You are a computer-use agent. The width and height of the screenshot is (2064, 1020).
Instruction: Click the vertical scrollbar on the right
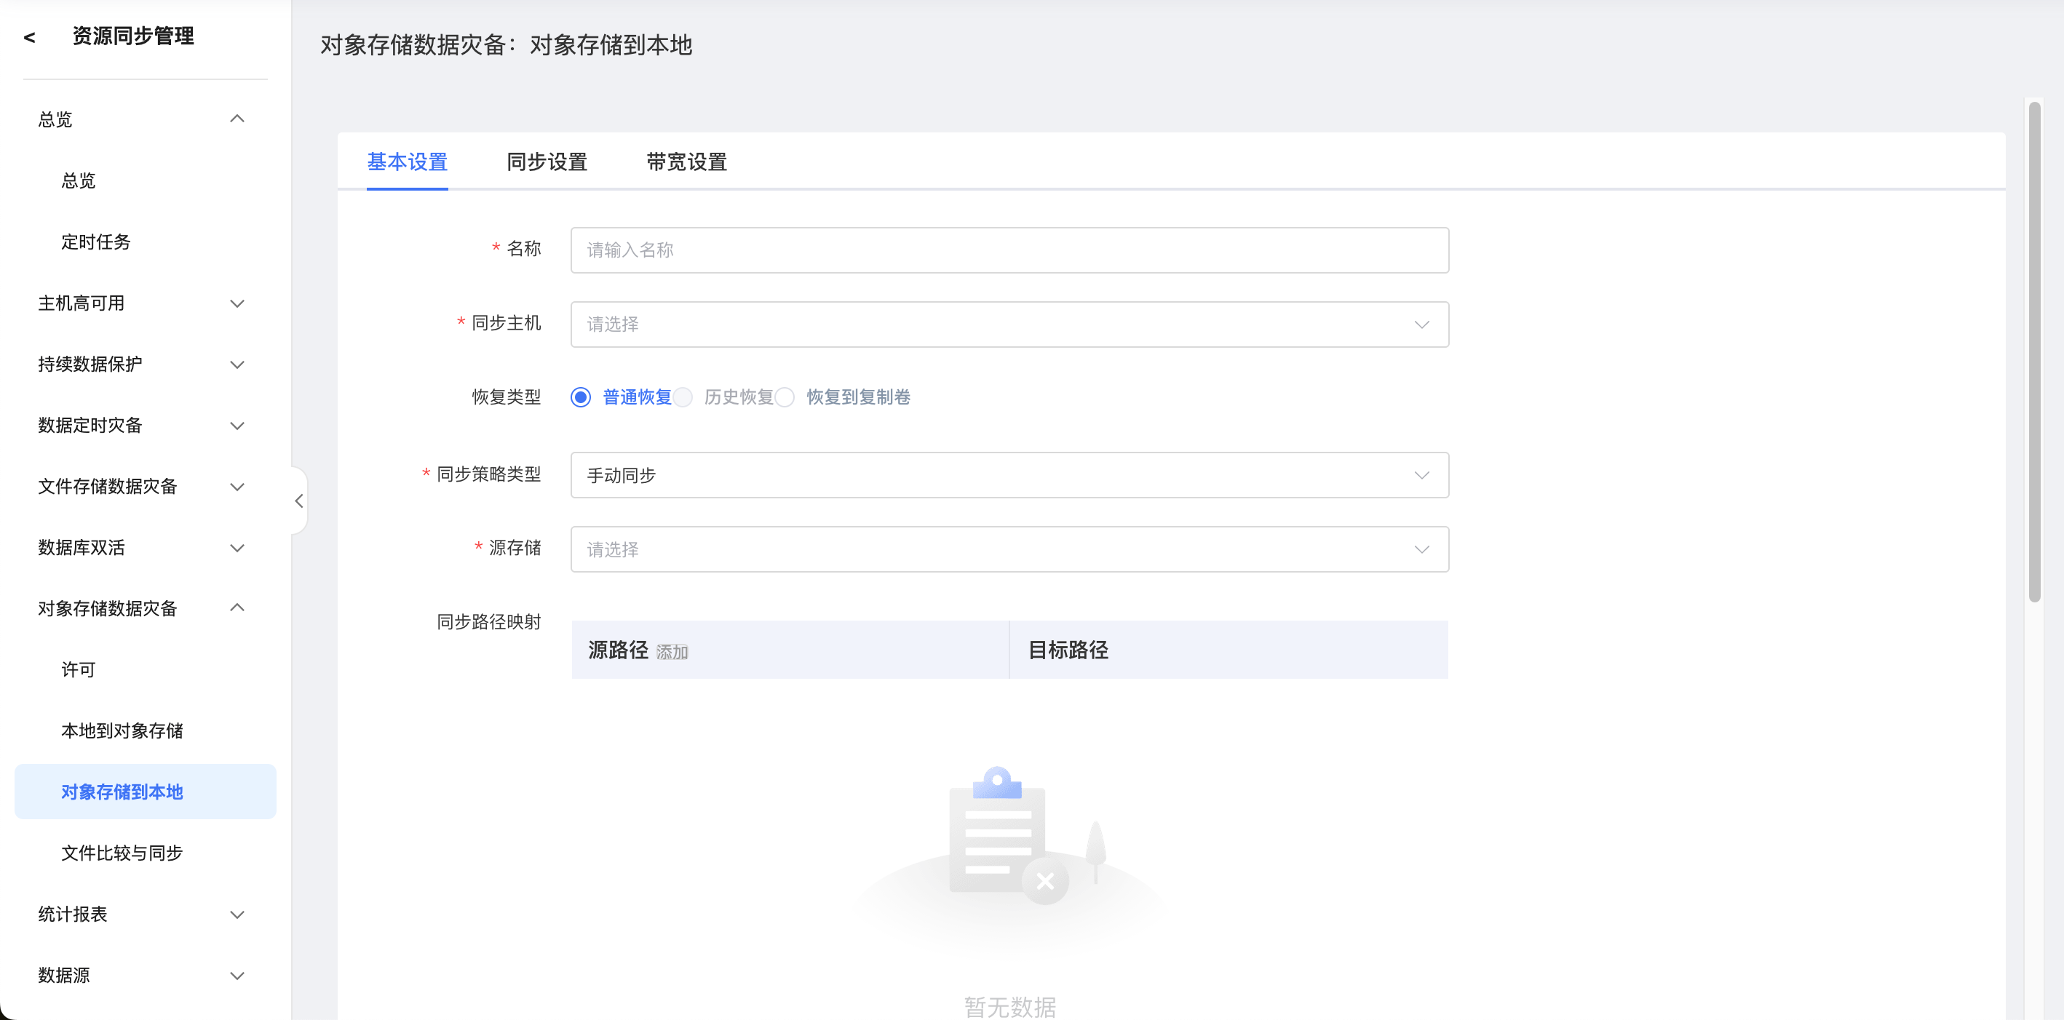pyautogui.click(x=2034, y=353)
